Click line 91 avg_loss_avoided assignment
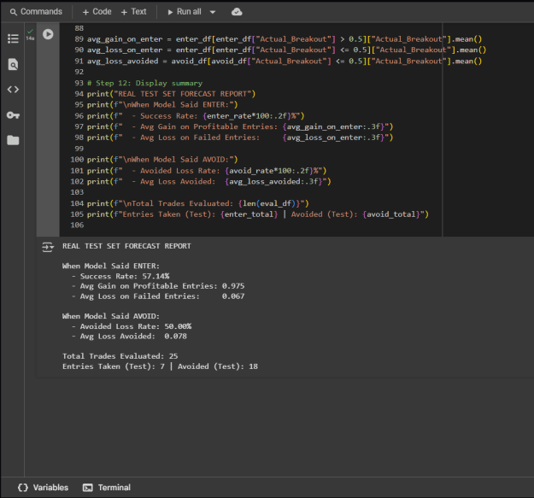Viewport: 534px width, 498px height. [x=285, y=62]
